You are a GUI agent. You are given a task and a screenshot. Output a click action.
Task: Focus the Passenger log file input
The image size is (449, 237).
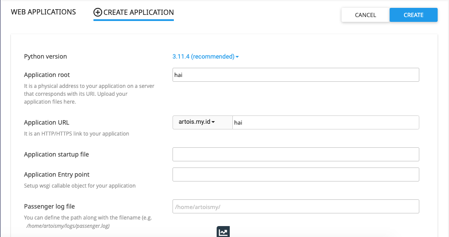point(296,206)
